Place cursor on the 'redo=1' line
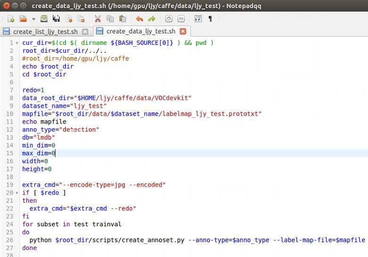The height and width of the screenshot is (257, 368). [x=33, y=90]
